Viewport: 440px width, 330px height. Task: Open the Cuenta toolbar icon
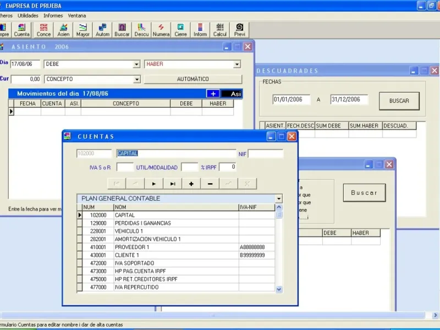(x=22, y=30)
